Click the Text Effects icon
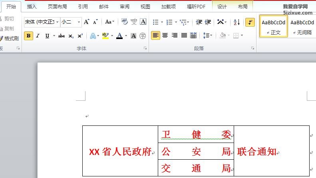Image resolution: width=316 pixels, height=178 pixels. click(93, 36)
